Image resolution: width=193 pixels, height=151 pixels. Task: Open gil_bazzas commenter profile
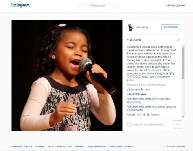[133, 89]
